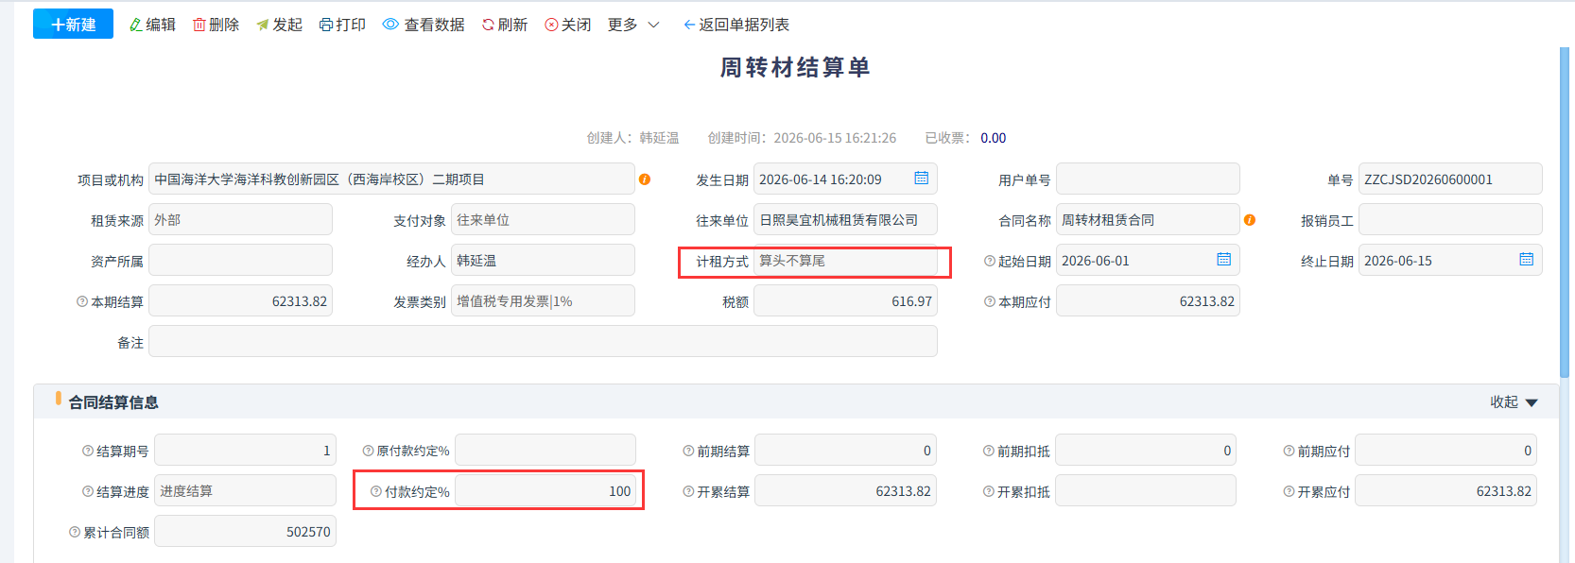The image size is (1575, 563).
Task: Click the help icon next to 付款约定%
Action: point(376,492)
